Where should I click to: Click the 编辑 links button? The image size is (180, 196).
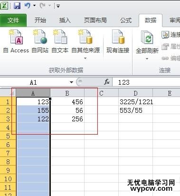(171, 58)
